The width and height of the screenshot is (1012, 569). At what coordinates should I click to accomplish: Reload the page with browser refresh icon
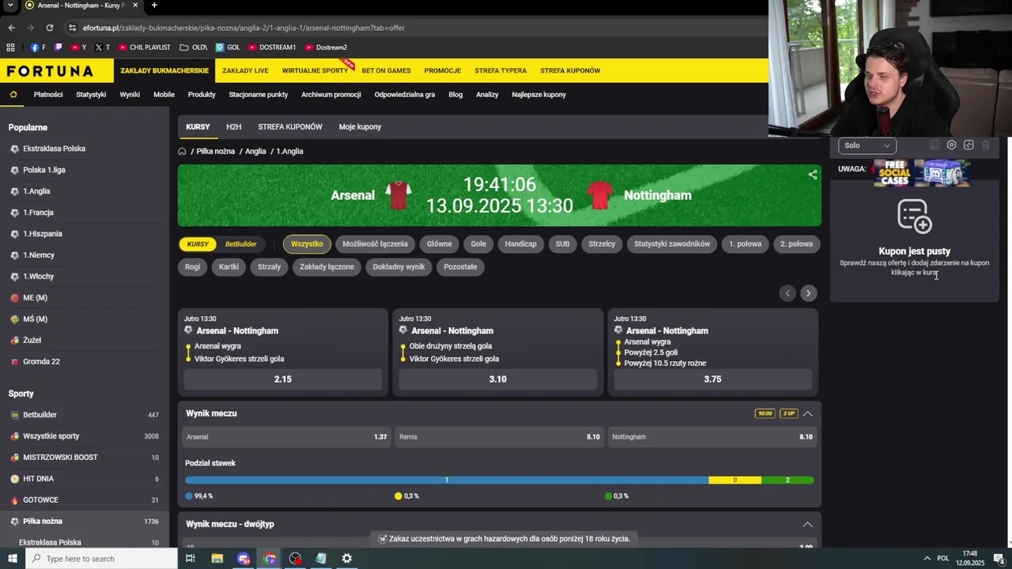(49, 28)
